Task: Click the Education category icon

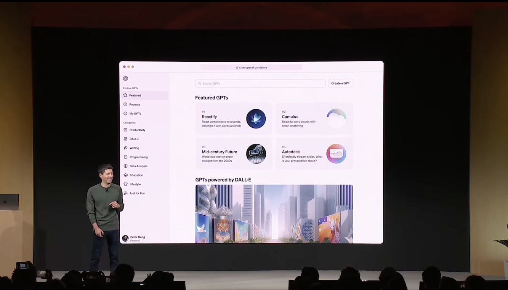Action: (126, 175)
